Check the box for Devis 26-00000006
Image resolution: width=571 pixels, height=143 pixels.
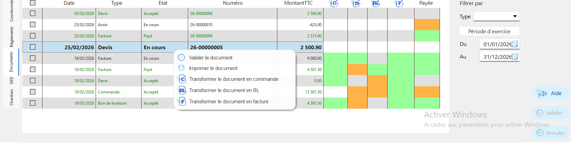point(33,13)
